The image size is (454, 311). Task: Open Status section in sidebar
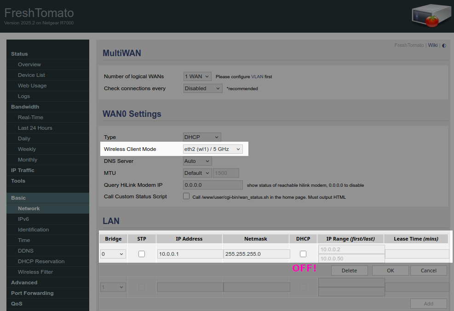click(x=19, y=54)
